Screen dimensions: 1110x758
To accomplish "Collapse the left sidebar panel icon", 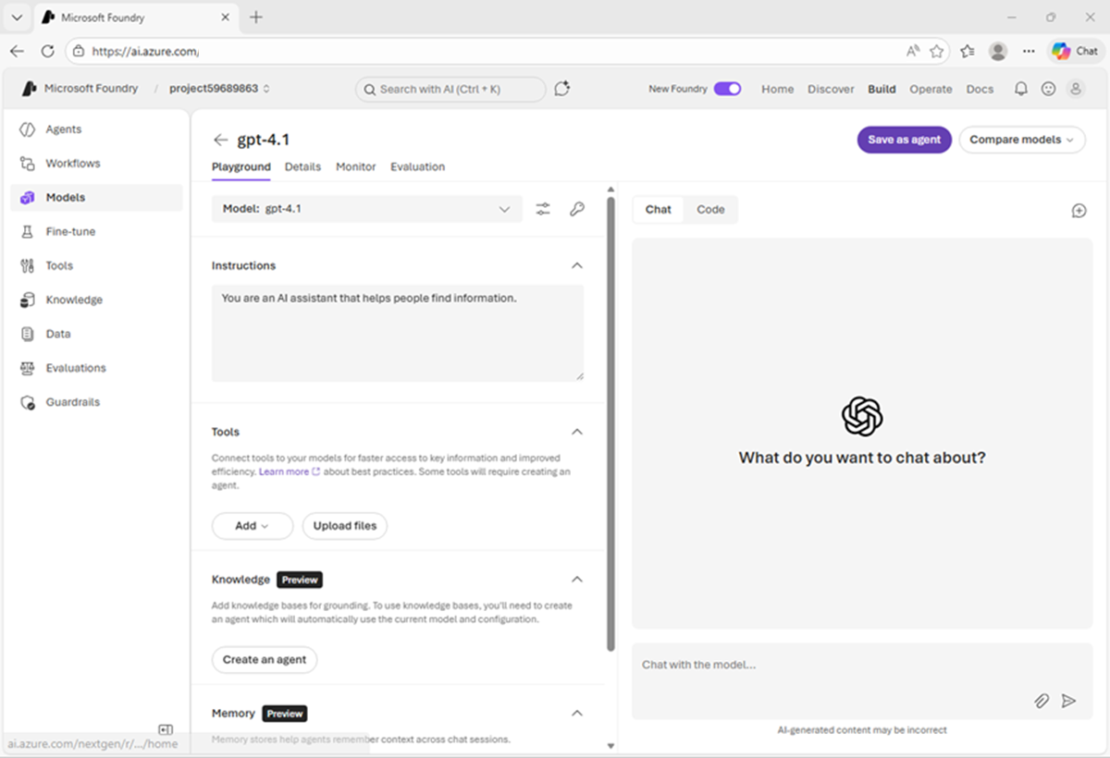I will [x=166, y=729].
